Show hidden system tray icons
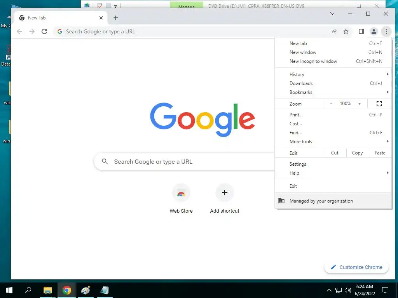Screen dimensions: 398x298 tap(329, 290)
